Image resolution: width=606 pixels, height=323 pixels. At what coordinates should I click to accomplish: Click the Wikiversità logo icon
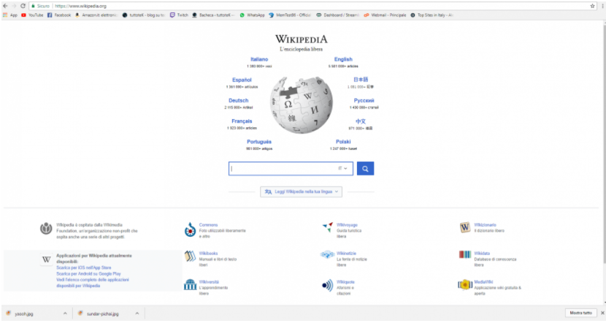(190, 284)
